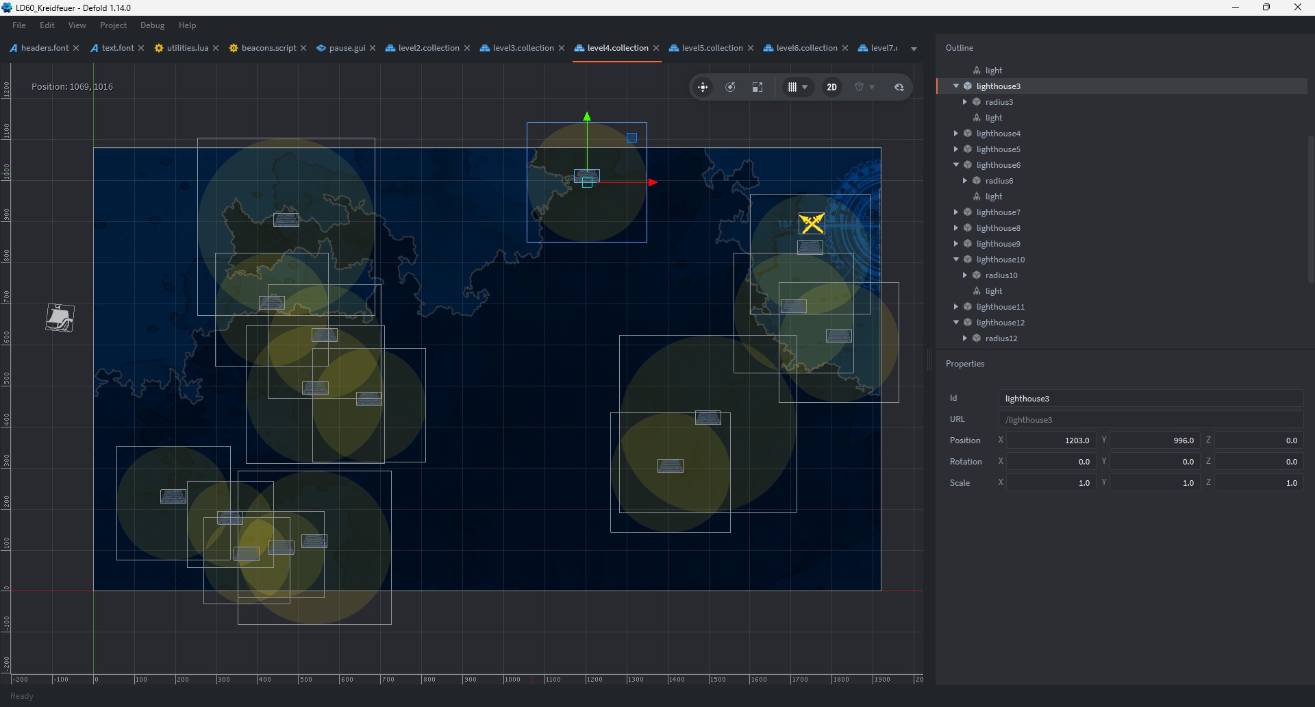Open the tab overflow dropdown arrow

click(x=914, y=49)
